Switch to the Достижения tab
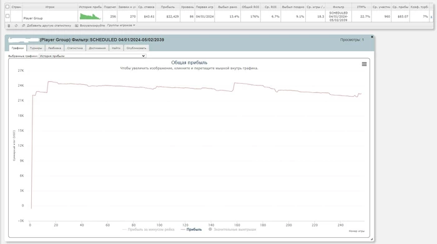This screenshot has width=437, height=244. tap(97, 48)
